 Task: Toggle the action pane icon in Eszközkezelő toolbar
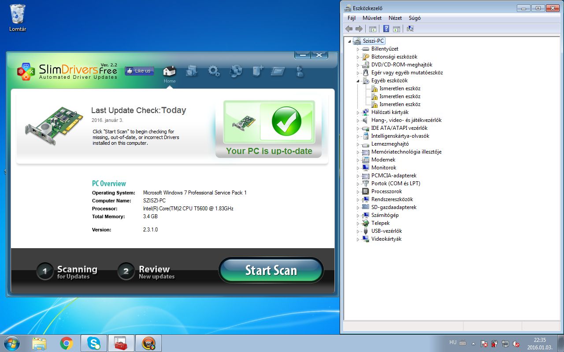point(396,29)
